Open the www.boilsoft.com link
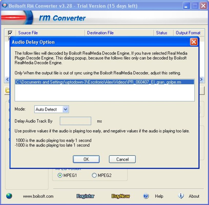 (38, 196)
